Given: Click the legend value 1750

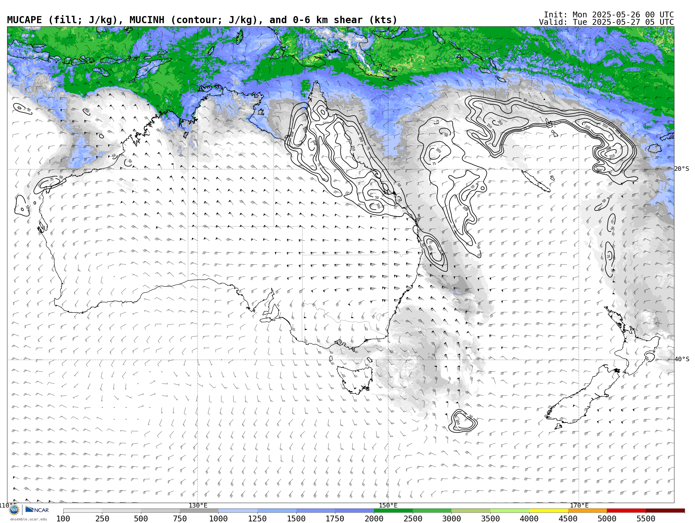Looking at the screenshot, I should 335,518.
